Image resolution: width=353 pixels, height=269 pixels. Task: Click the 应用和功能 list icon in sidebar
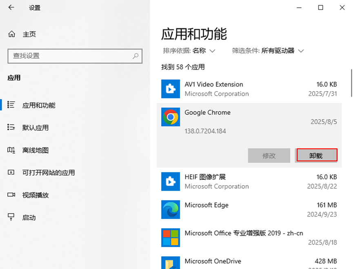click(11, 105)
